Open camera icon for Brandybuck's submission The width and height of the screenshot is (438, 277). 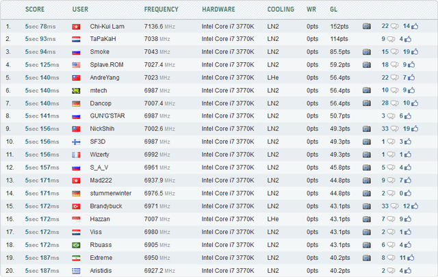[x=367, y=206]
